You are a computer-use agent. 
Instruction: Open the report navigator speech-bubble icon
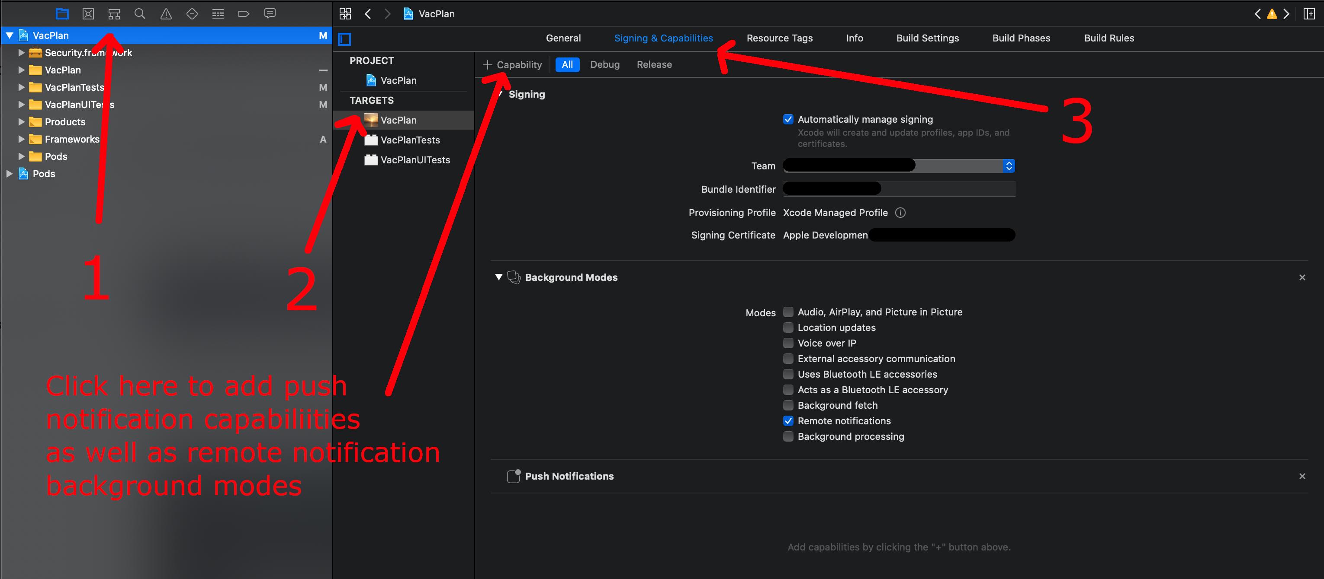tap(269, 14)
